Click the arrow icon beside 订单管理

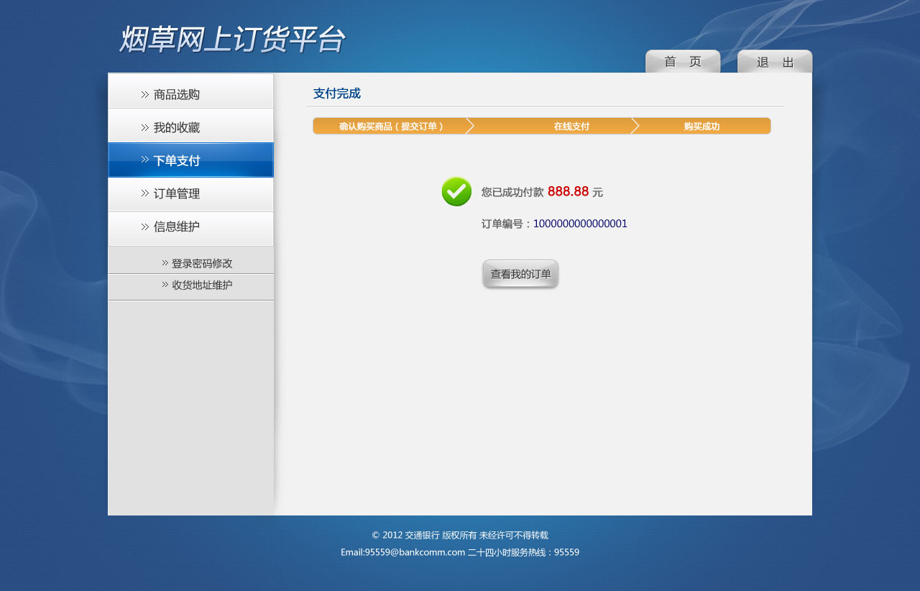coord(145,193)
